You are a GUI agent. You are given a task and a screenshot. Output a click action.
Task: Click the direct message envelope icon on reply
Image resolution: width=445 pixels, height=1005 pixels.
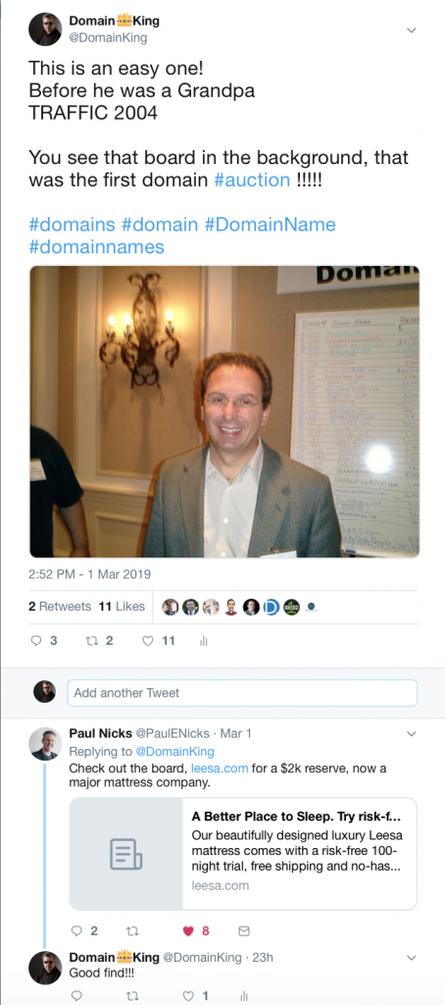pos(244,931)
